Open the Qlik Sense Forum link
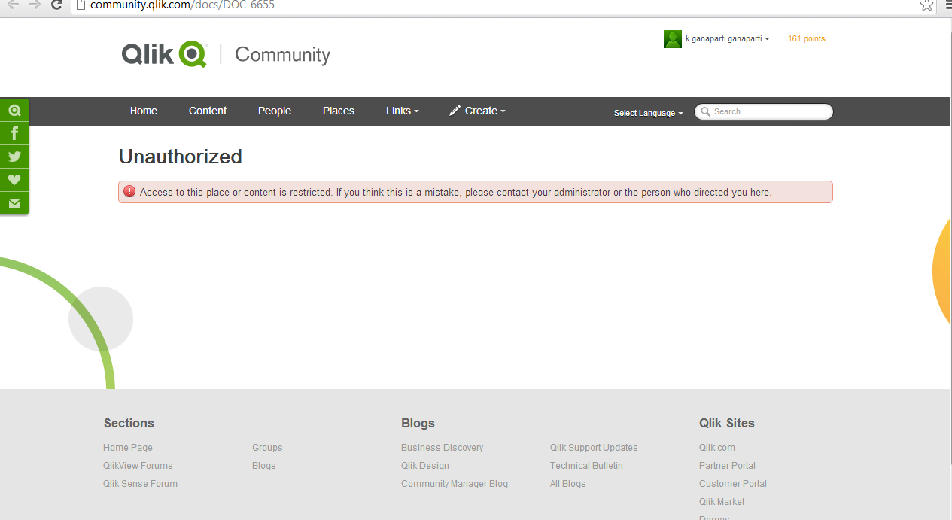 (x=141, y=484)
